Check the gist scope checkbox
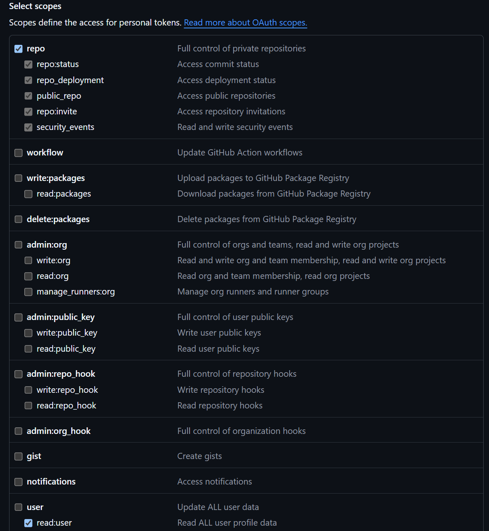 coord(19,456)
